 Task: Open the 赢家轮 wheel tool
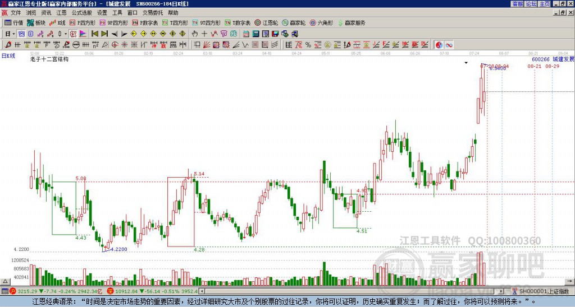click(x=294, y=22)
